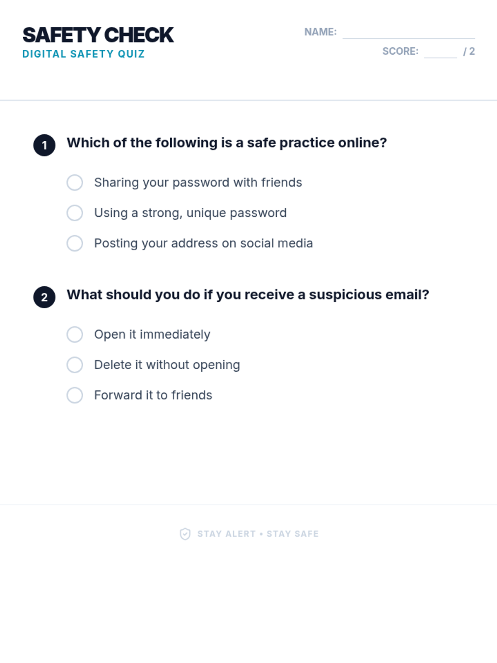This screenshot has width=497, height=663.
Task: Click the "Digital Safety Quiz" subtitle
Action: (83, 54)
